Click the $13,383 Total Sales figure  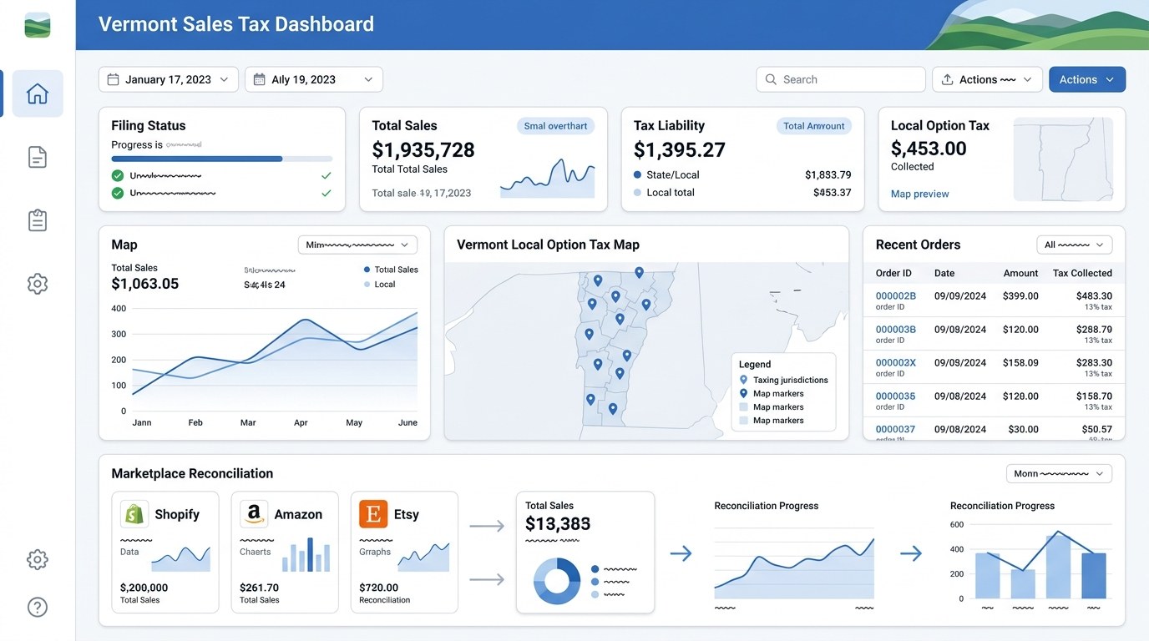point(558,524)
